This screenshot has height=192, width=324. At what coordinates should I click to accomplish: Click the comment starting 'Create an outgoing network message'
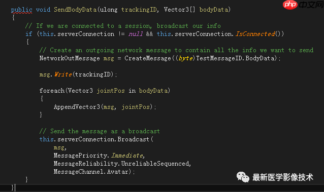176,50
